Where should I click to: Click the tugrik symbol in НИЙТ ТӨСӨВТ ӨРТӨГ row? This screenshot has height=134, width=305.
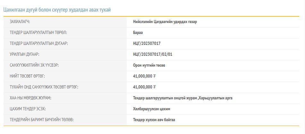pyautogui.click(x=155, y=76)
